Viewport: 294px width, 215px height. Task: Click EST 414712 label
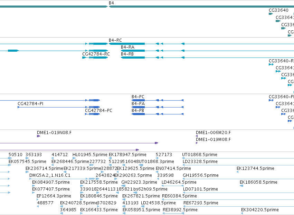(60, 155)
